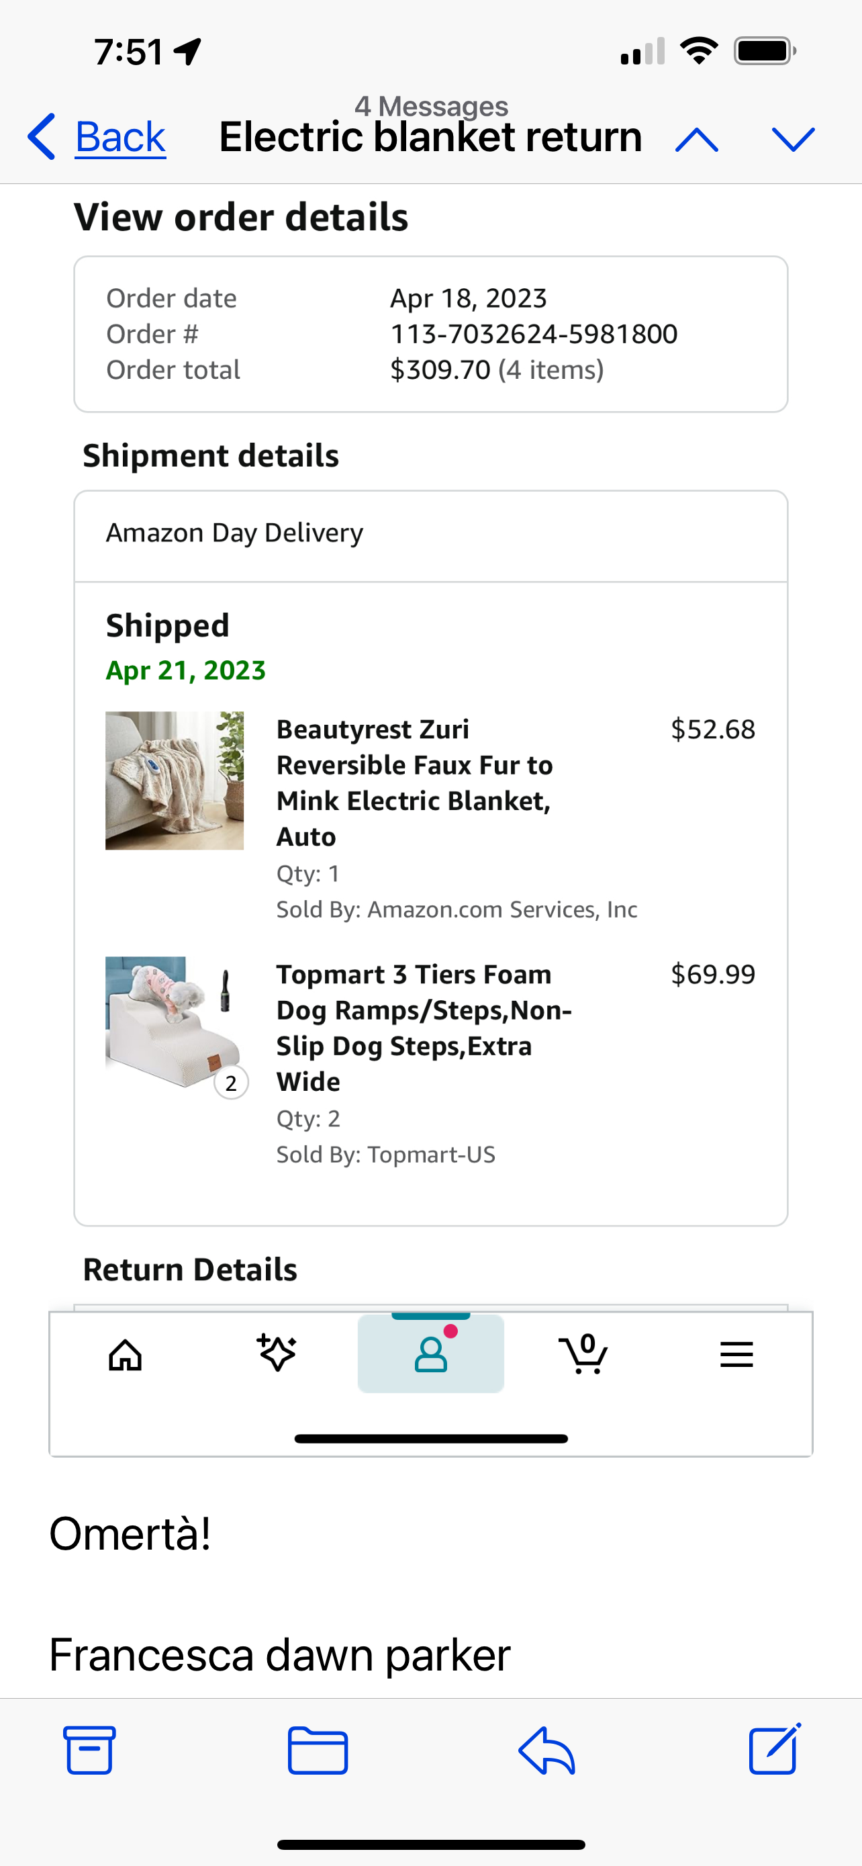Image resolution: width=862 pixels, height=1866 pixels.
Task: Go to previous message with up chevron
Action: click(697, 139)
